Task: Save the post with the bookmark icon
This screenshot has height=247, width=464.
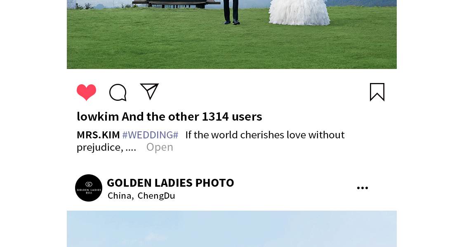Action: coord(377,92)
